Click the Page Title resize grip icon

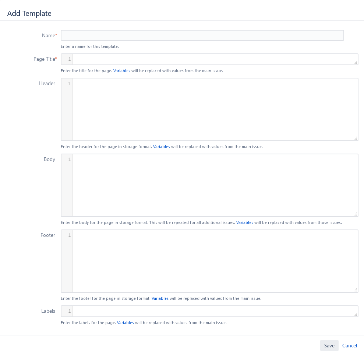[355, 63]
